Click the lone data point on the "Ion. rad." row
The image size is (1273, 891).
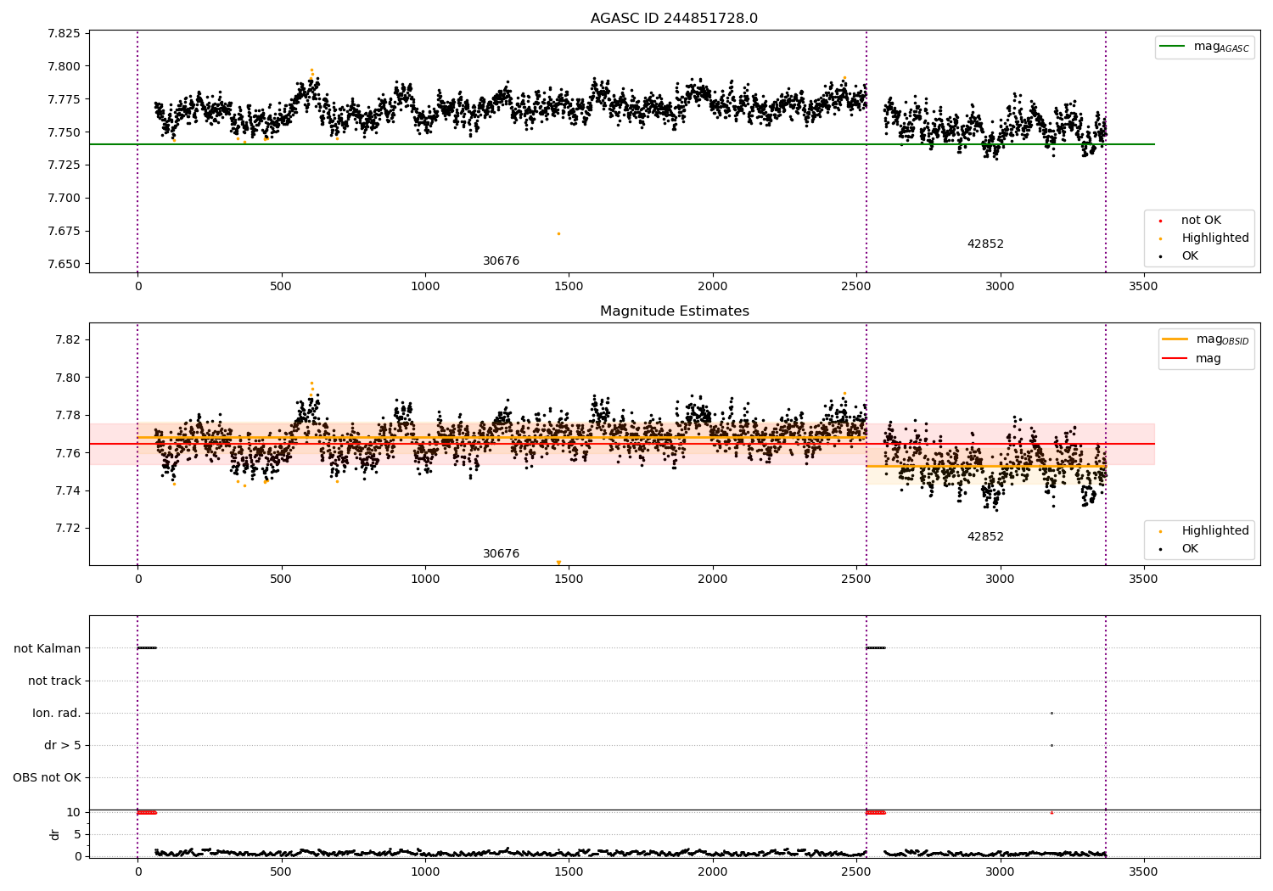(1051, 713)
